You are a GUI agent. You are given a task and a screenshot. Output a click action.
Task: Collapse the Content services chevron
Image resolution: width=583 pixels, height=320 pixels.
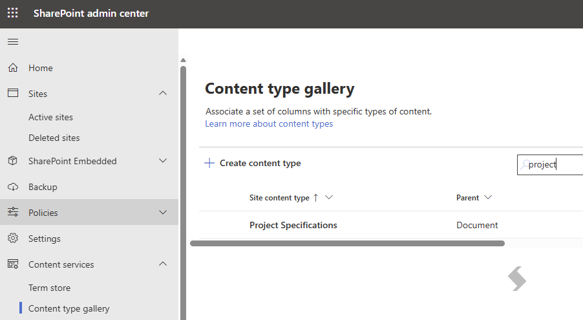pos(163,264)
